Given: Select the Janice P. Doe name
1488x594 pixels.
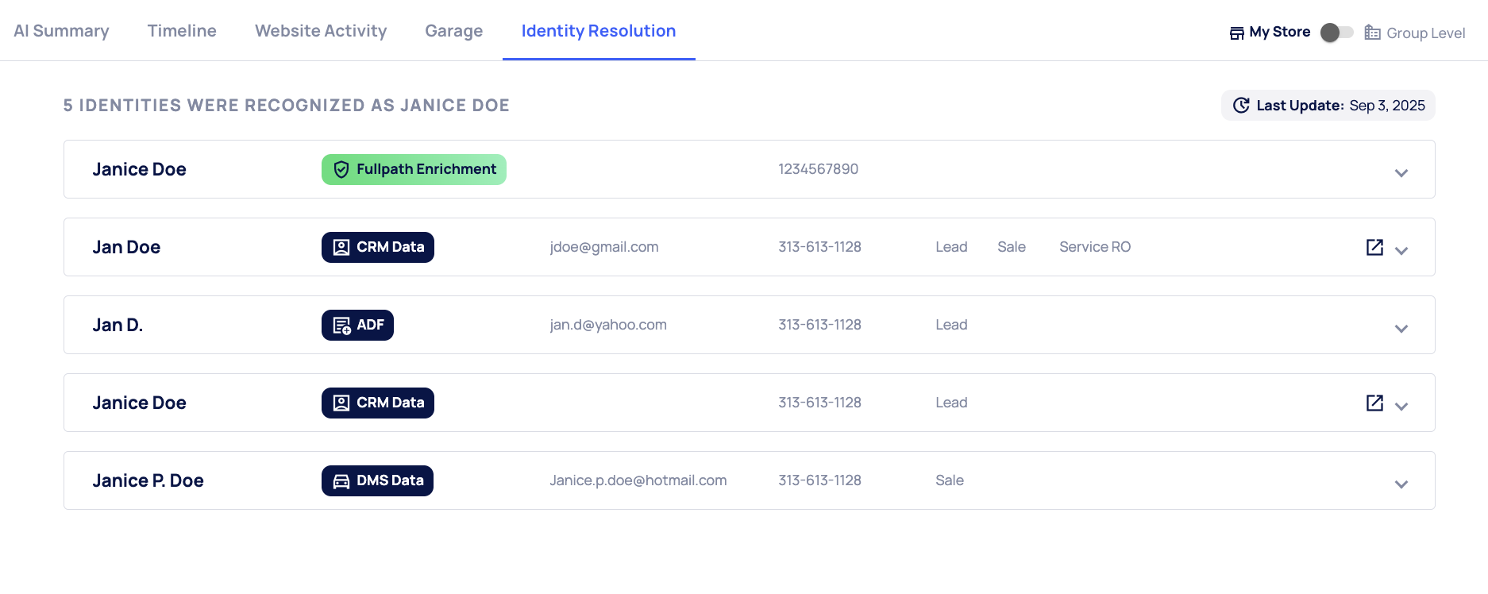Looking at the screenshot, I should pyautogui.click(x=148, y=480).
